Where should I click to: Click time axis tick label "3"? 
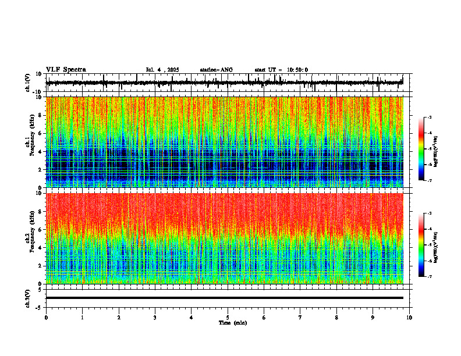coord(155,318)
